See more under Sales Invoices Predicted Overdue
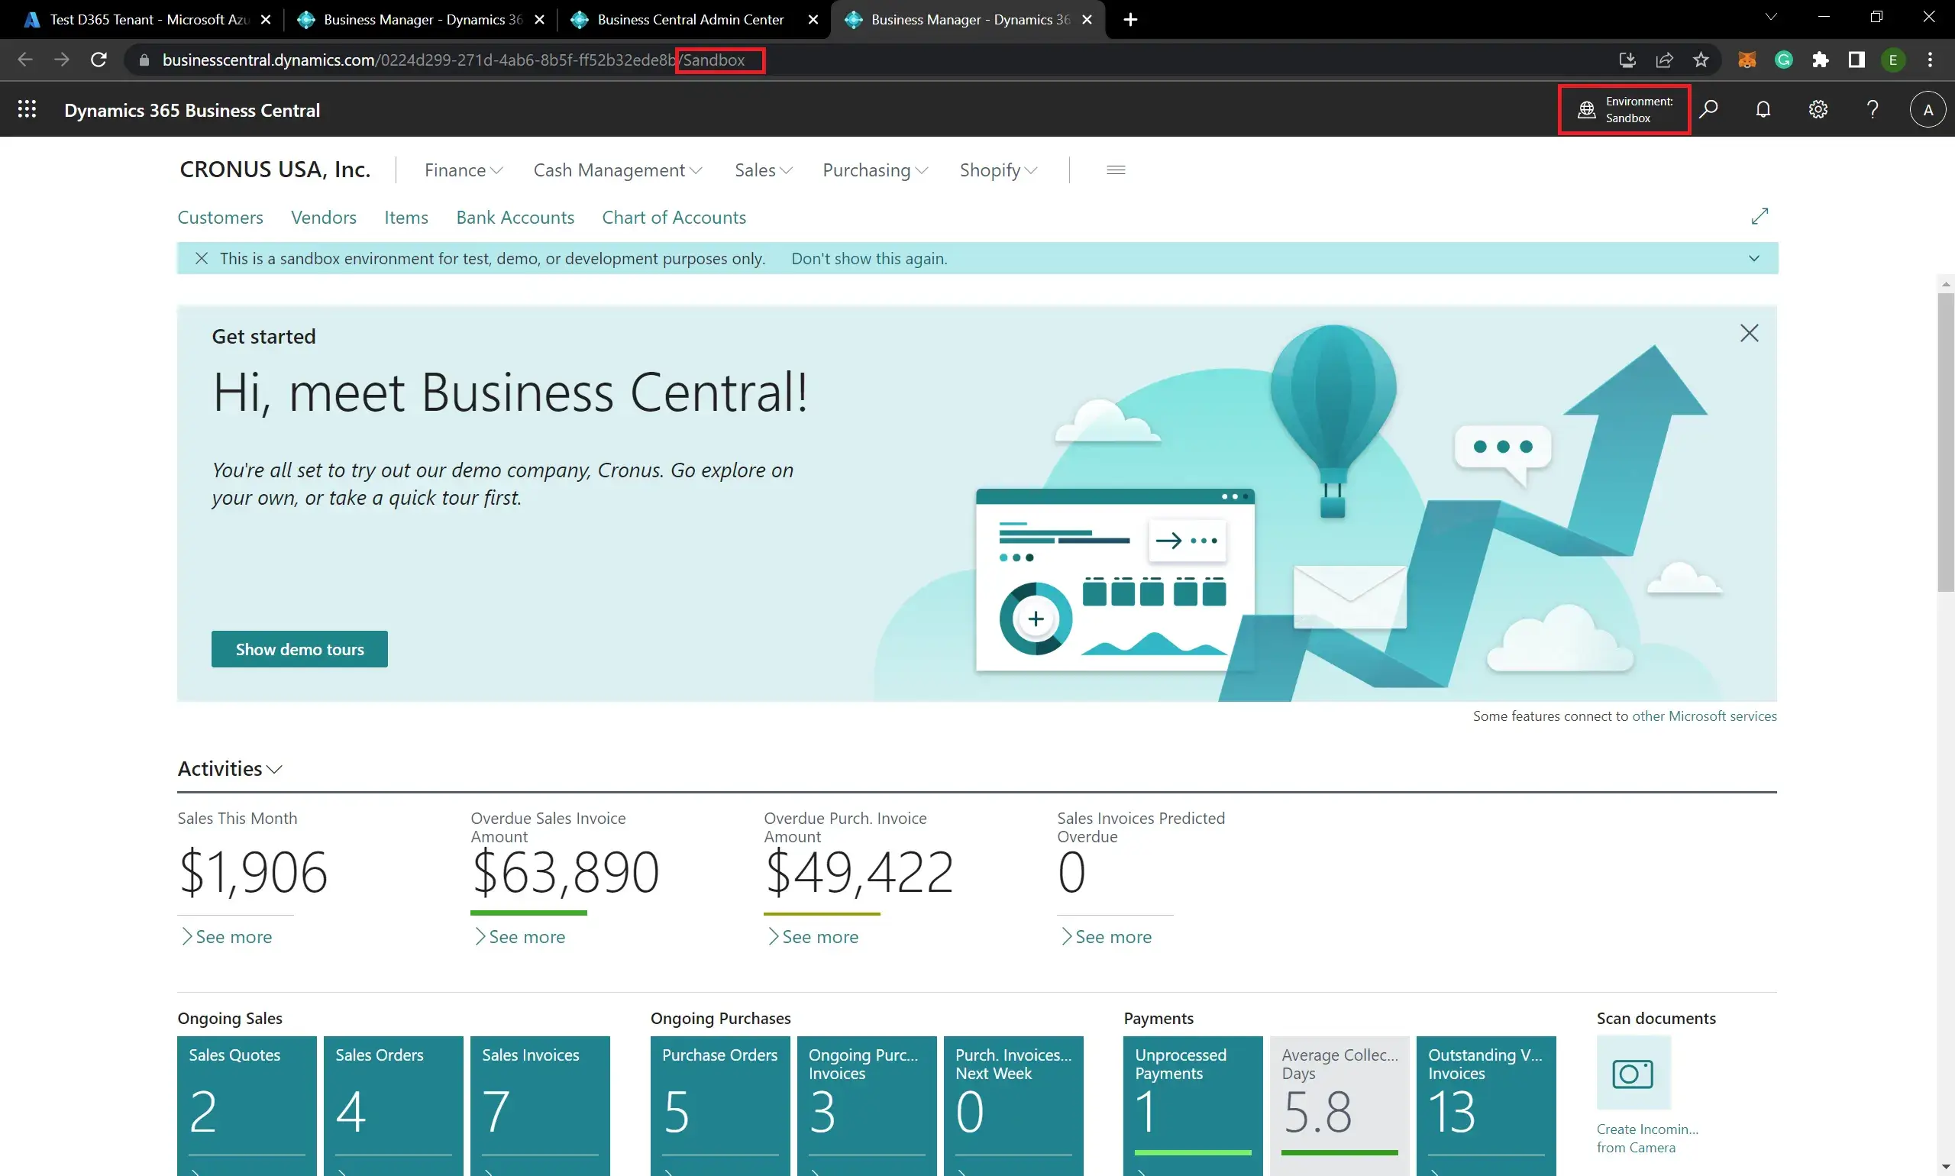This screenshot has height=1176, width=1955. (1107, 937)
